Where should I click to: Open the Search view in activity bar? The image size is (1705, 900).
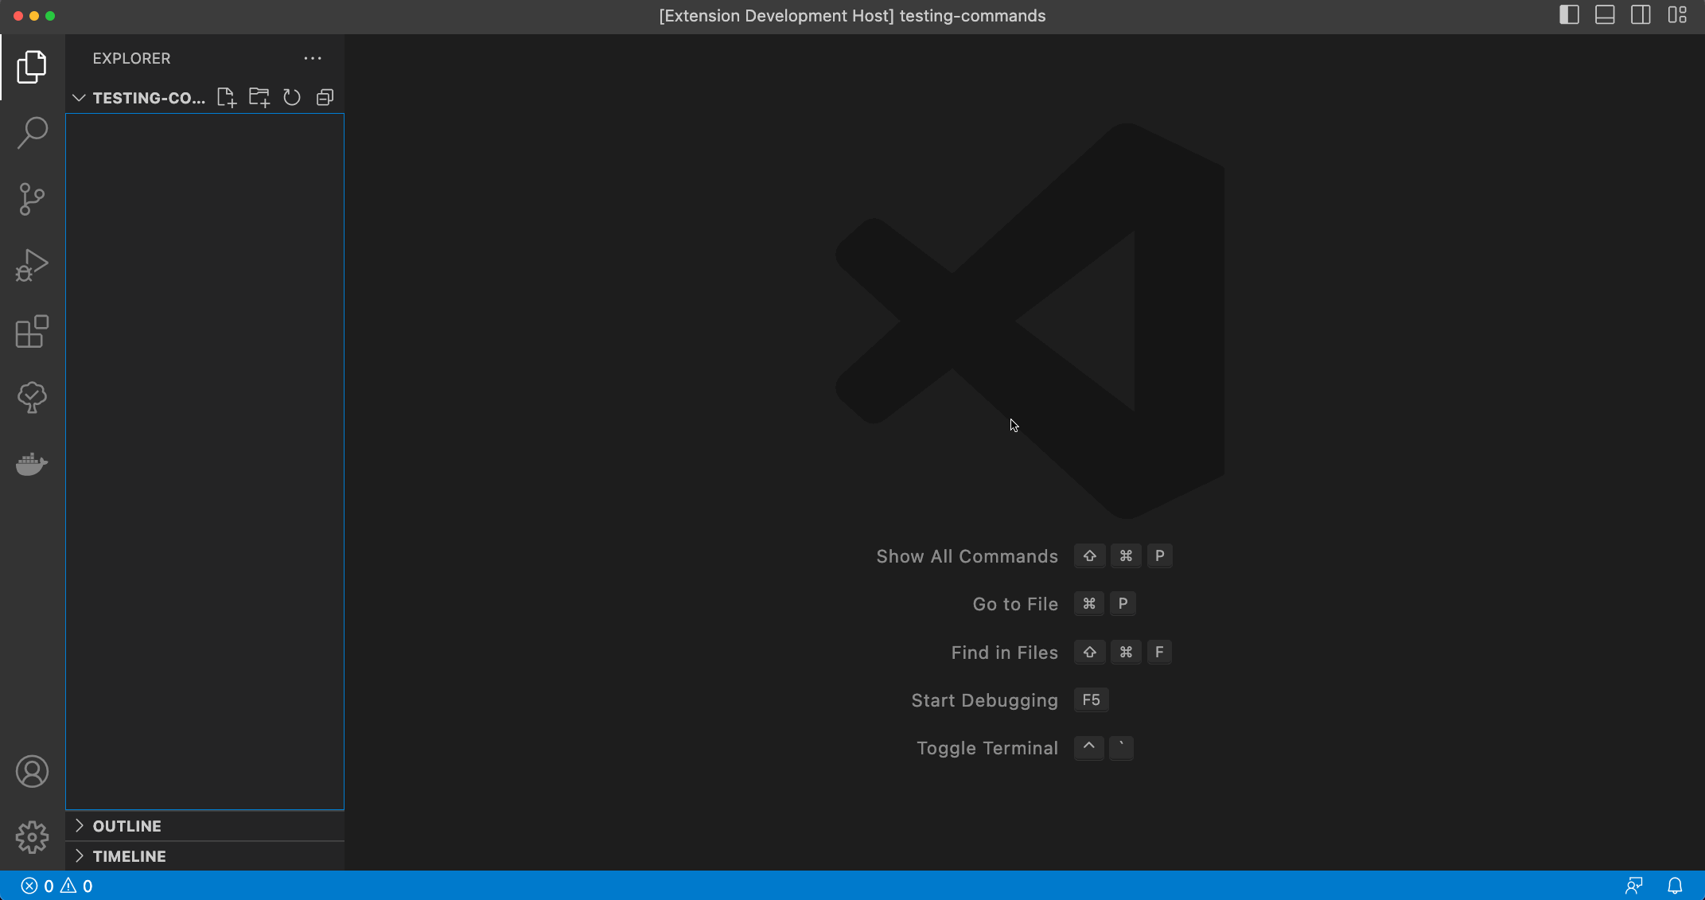(x=32, y=133)
